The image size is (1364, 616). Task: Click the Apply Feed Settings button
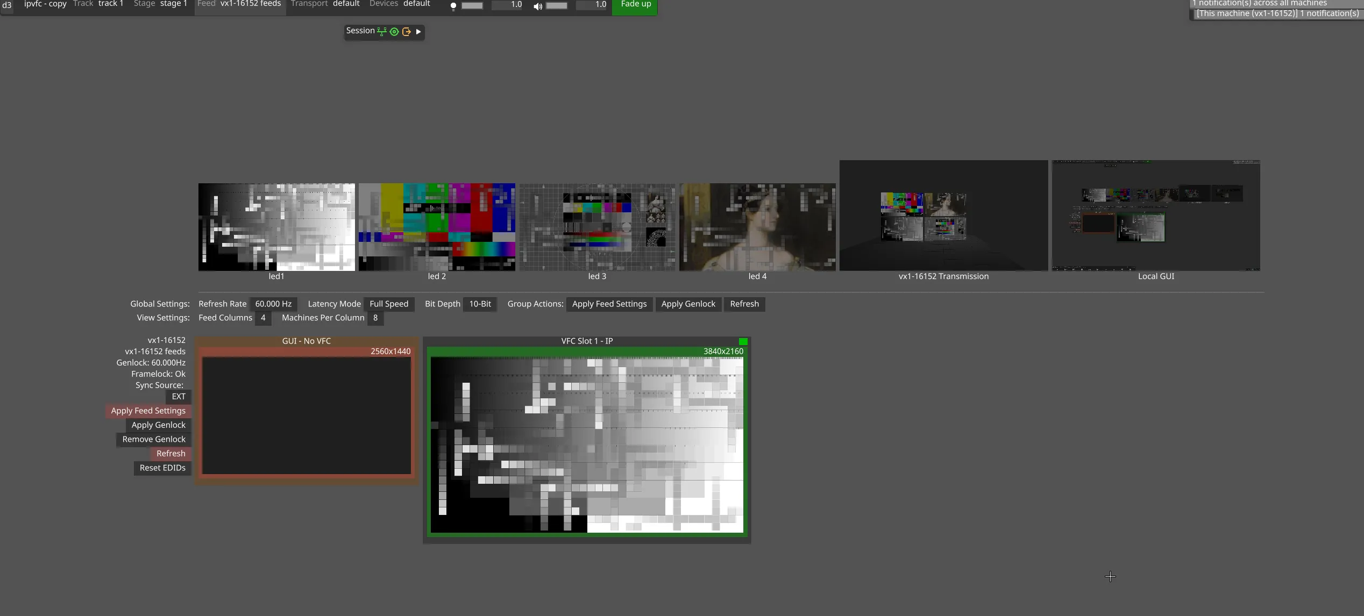148,410
